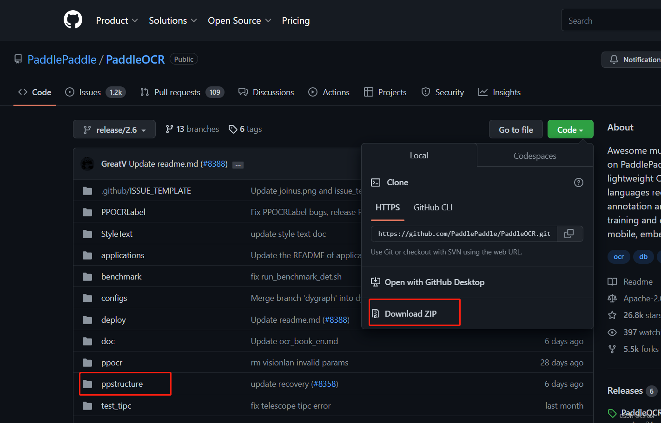Screen dimensions: 661x423
Task: Click the fork icon in About
Action: [612, 349]
